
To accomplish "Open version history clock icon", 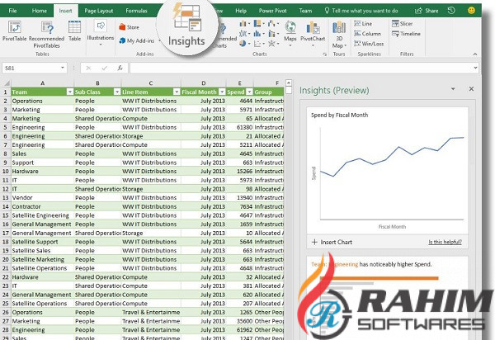I will coord(451,11).
